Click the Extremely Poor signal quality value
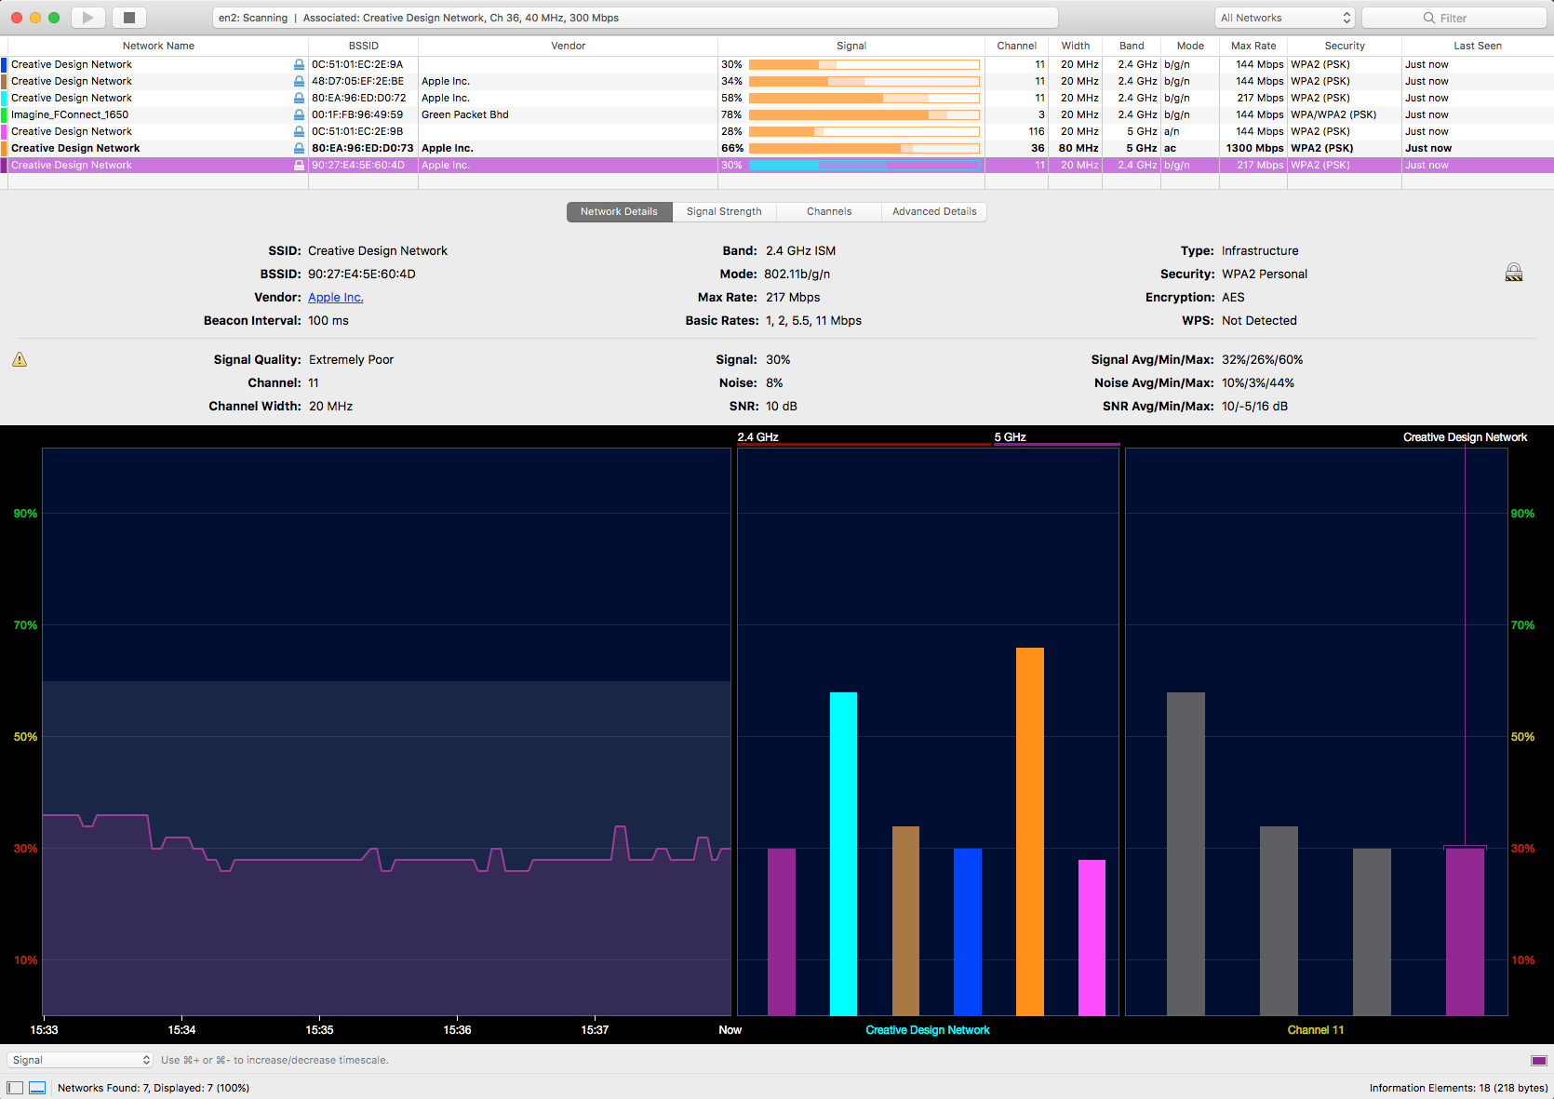 [352, 360]
